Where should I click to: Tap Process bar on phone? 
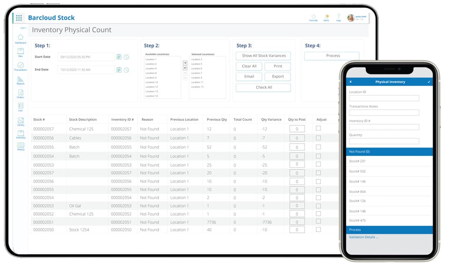coord(389,230)
